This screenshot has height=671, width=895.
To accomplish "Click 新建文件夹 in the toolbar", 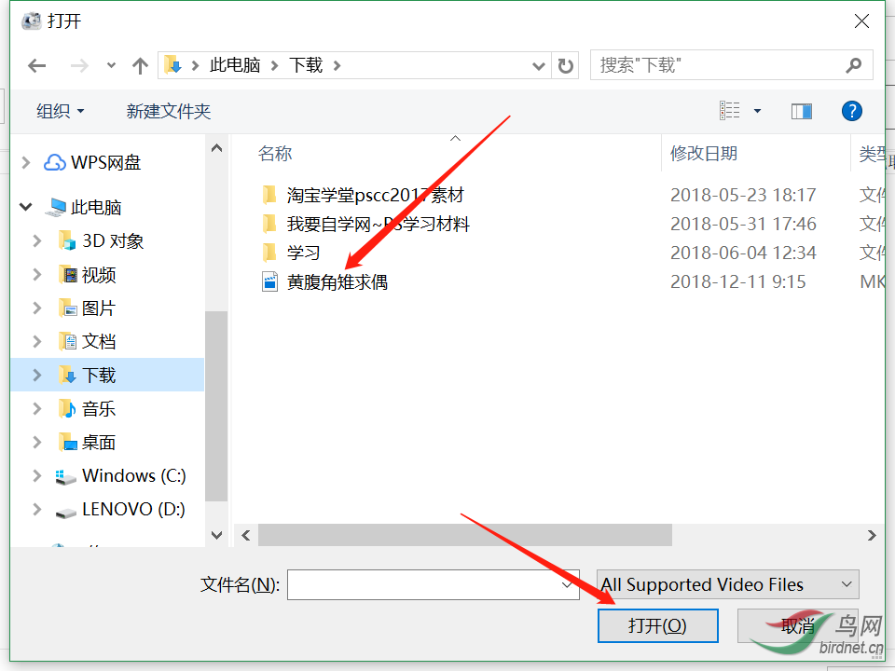I will point(169,111).
